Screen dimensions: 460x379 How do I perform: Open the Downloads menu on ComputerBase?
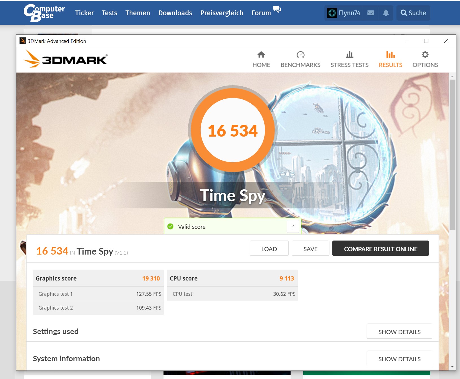click(175, 13)
